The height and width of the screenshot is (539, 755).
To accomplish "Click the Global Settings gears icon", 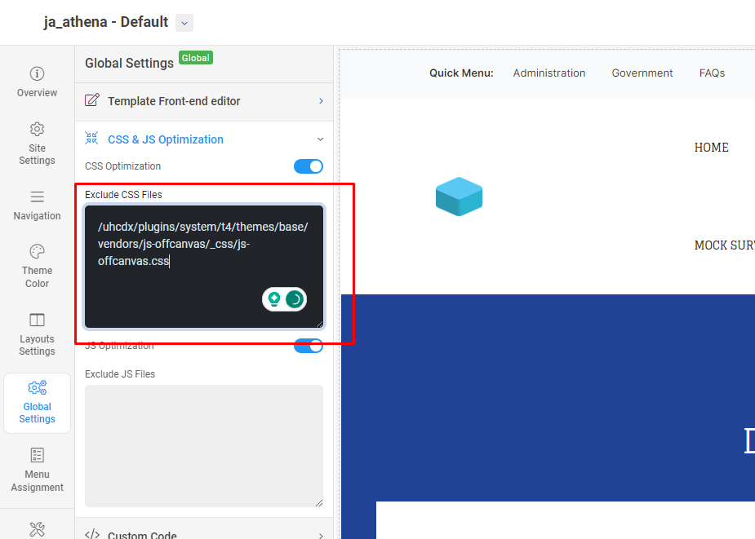I will pyautogui.click(x=37, y=387).
